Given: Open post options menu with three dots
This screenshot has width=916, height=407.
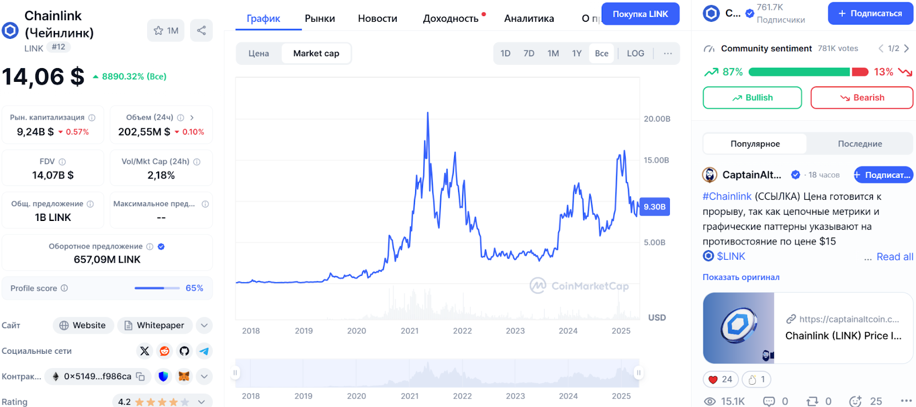Looking at the screenshot, I should click(906, 401).
